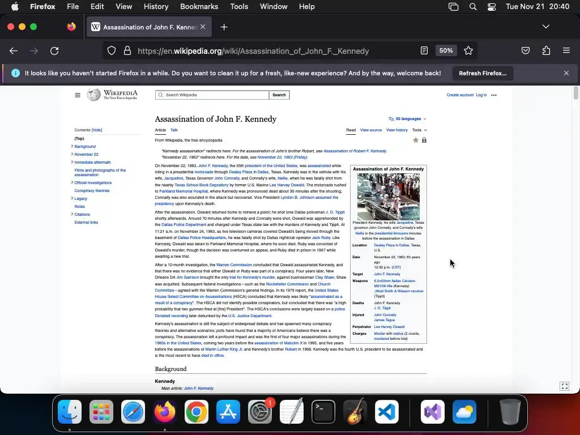
Task: Click the Wikipedia globe logo
Action: tap(93, 95)
